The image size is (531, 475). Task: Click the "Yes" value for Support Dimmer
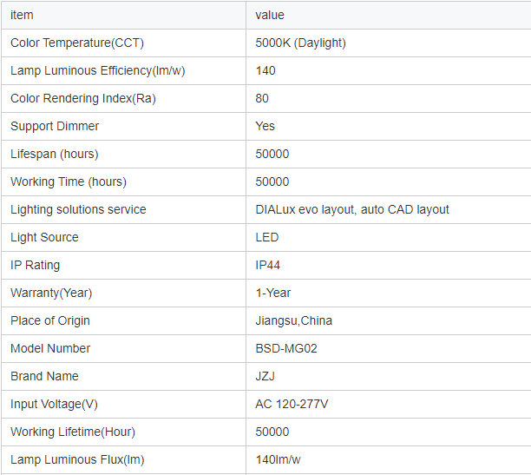pyautogui.click(x=265, y=126)
